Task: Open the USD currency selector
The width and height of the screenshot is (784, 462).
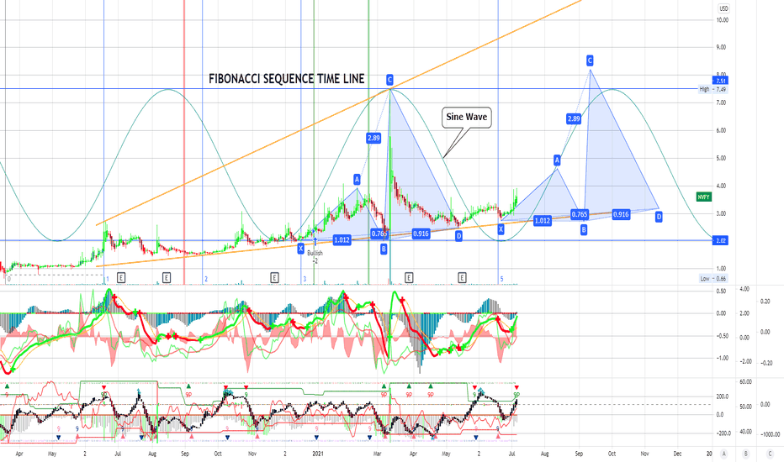Action: tap(723, 8)
